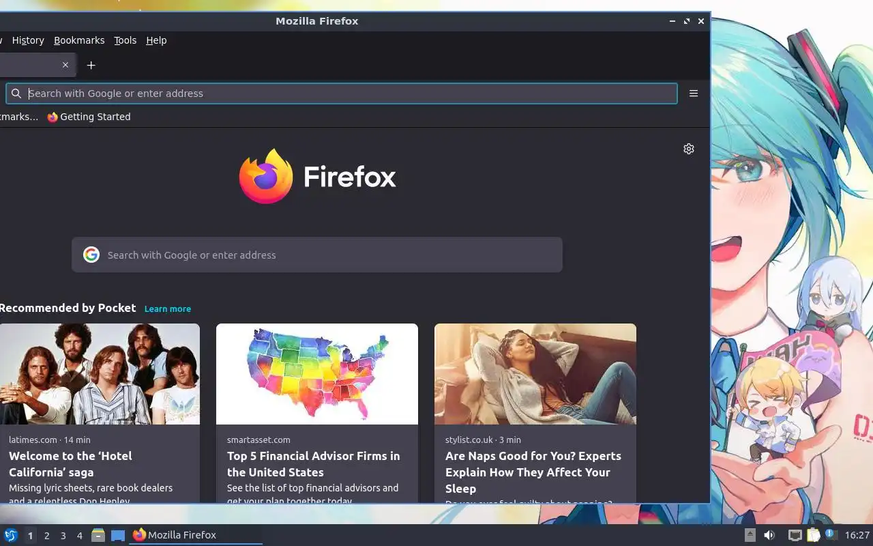
Task: Open 'Welcome to the Hotel California saga' article
Action: (70, 464)
